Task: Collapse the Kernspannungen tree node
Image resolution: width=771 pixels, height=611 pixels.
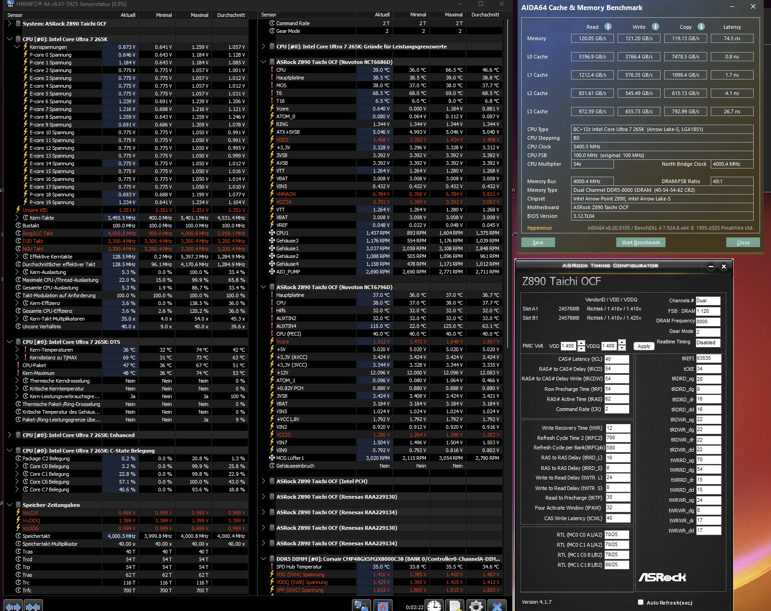Action: (x=17, y=47)
